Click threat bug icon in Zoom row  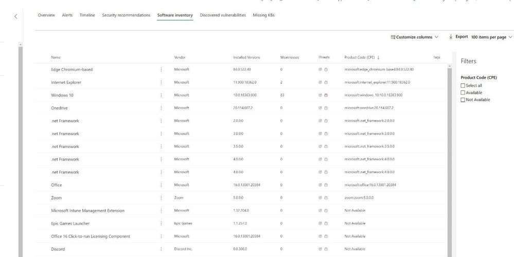pos(326,198)
